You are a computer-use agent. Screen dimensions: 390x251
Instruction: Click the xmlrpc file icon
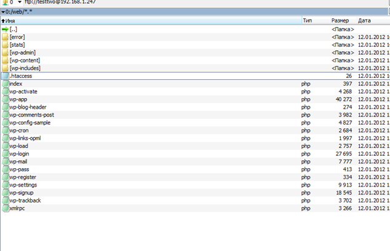pyautogui.click(x=5, y=208)
